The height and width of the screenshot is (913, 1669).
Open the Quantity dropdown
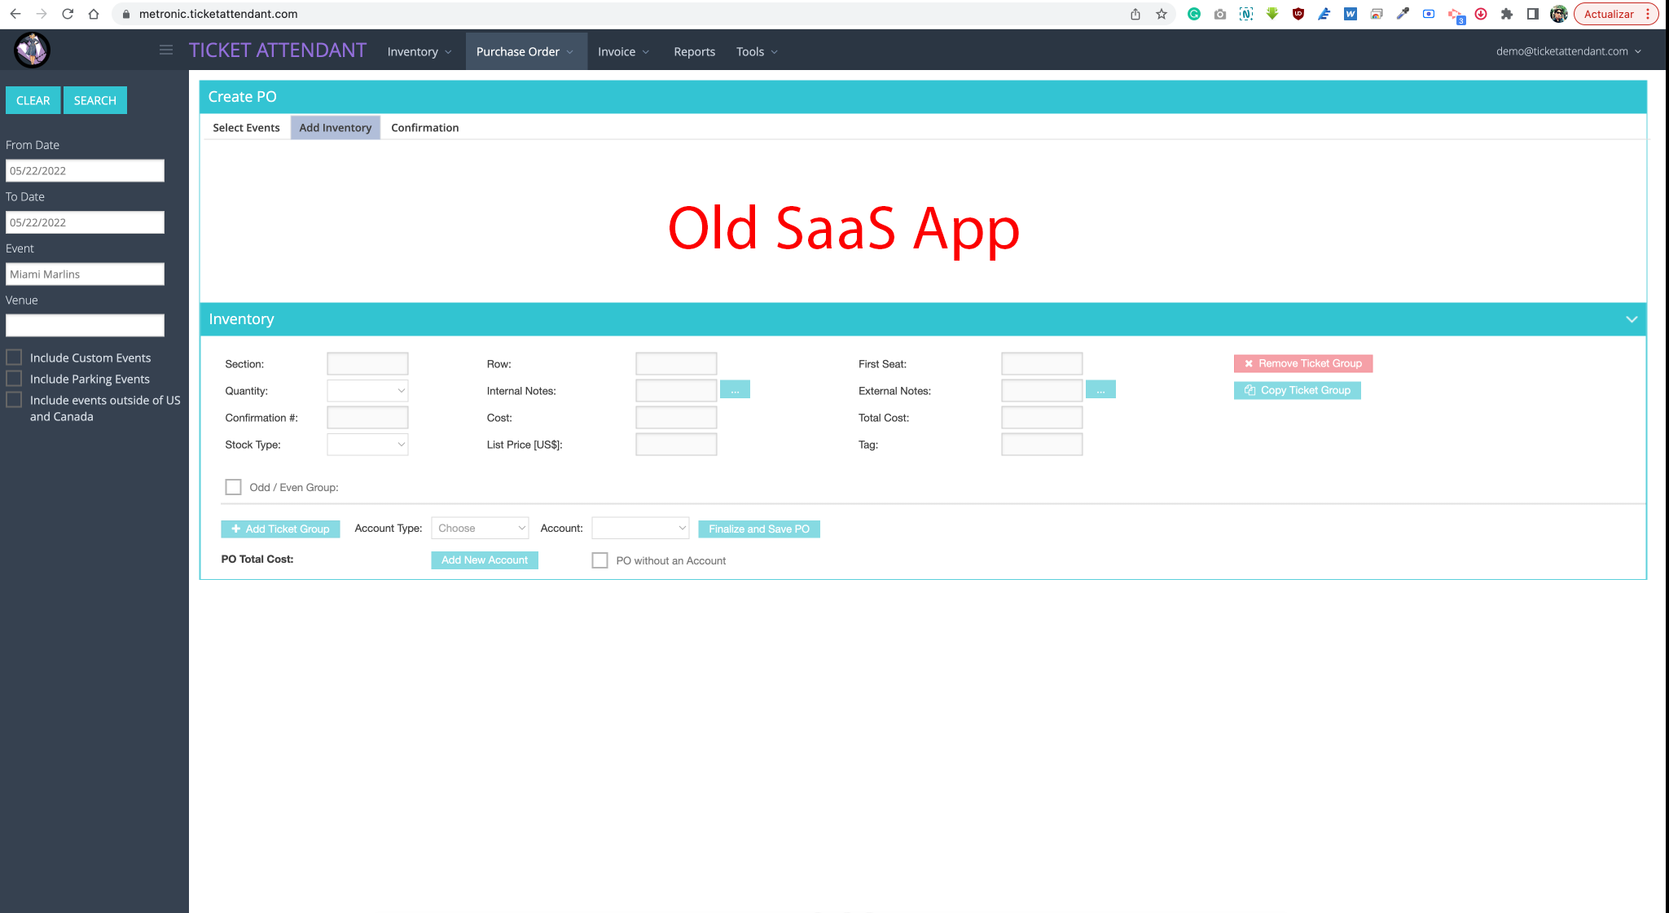pyautogui.click(x=367, y=391)
